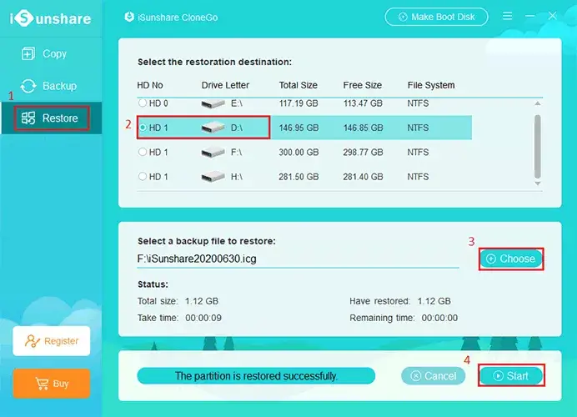
Task: Select the HD 1 H:\ radio button
Action: pyautogui.click(x=143, y=176)
